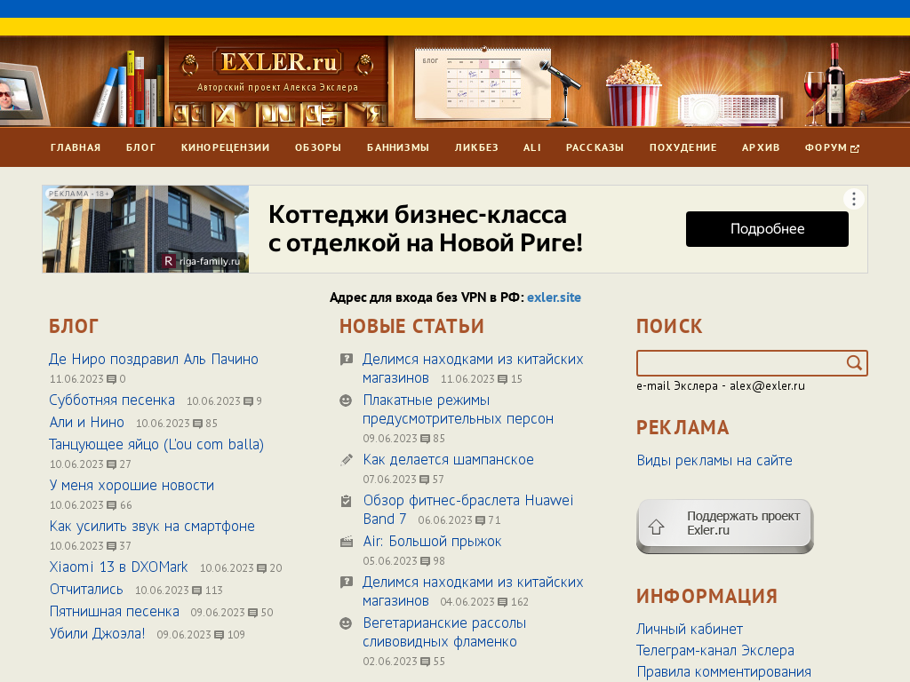Click clipboard icon beside Huawei Band 7 review
This screenshot has width=910, height=682.
point(346,501)
